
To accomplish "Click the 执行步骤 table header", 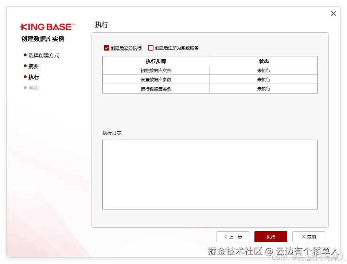I will coord(156,61).
